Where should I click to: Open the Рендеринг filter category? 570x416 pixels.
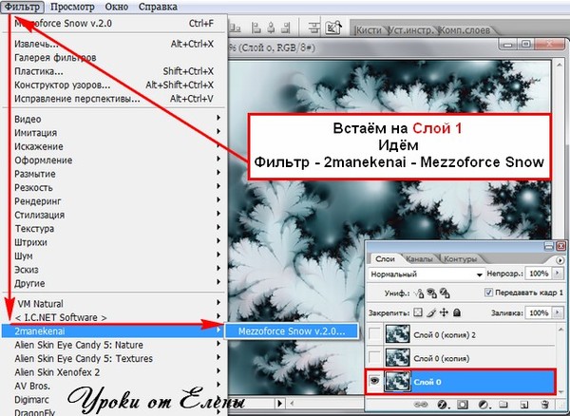[115, 201]
